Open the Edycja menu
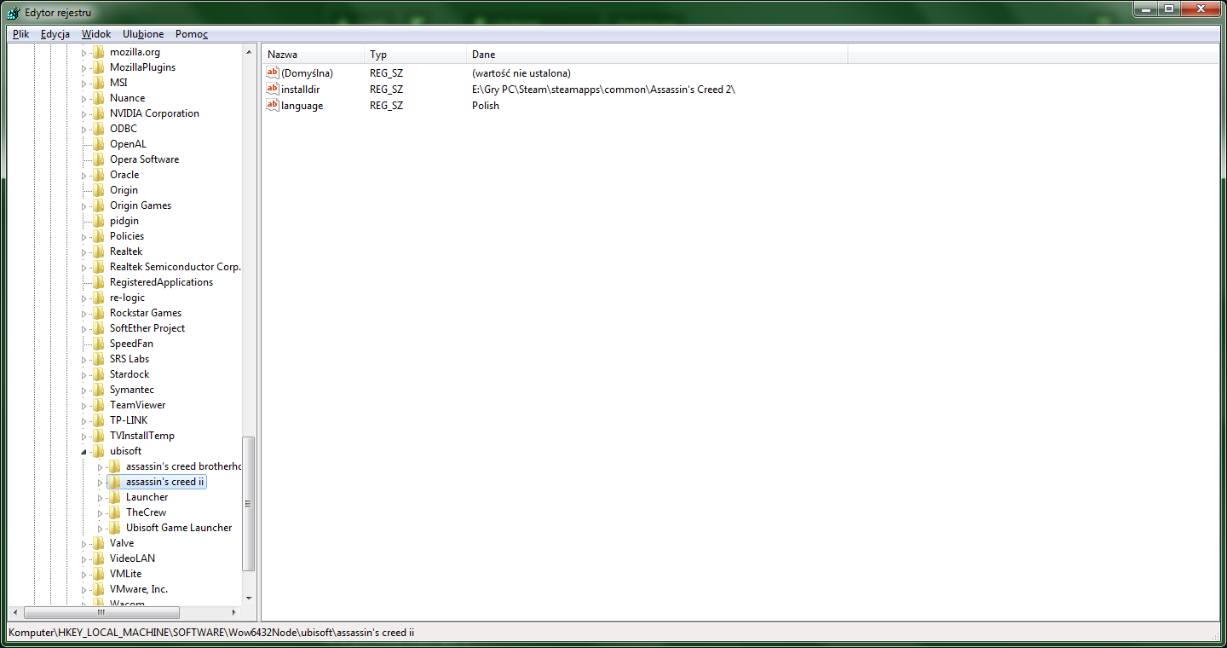This screenshot has width=1227, height=648. [55, 34]
